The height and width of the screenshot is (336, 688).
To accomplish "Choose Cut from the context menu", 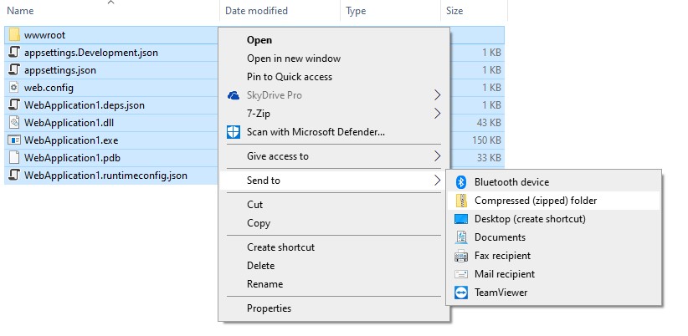I will [x=255, y=205].
